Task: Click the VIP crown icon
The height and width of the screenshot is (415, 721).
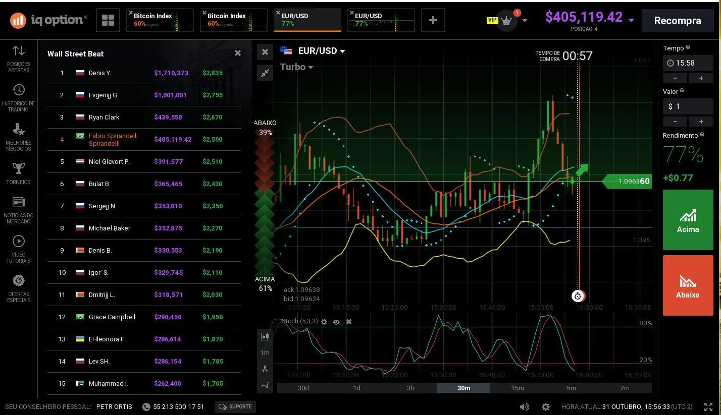Action: [506, 21]
